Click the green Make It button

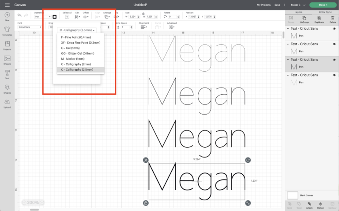point(323,5)
